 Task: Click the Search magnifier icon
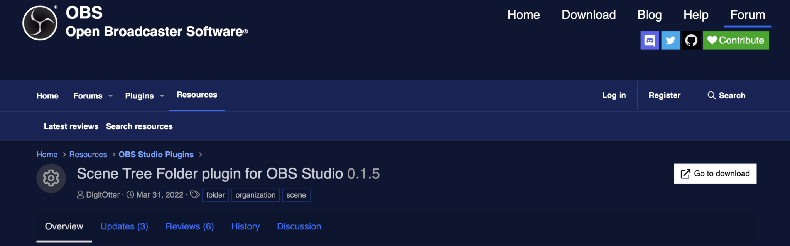pos(711,95)
